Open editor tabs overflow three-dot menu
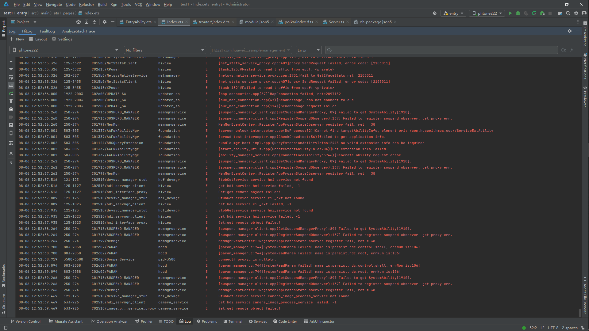 point(578,22)
